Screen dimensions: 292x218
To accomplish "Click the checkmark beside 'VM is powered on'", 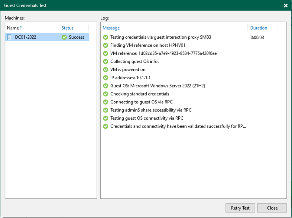I will tap(105, 69).
